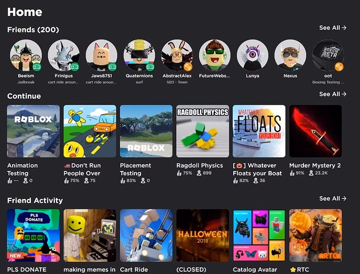Open Halloween 2018 game tile

click(x=203, y=235)
